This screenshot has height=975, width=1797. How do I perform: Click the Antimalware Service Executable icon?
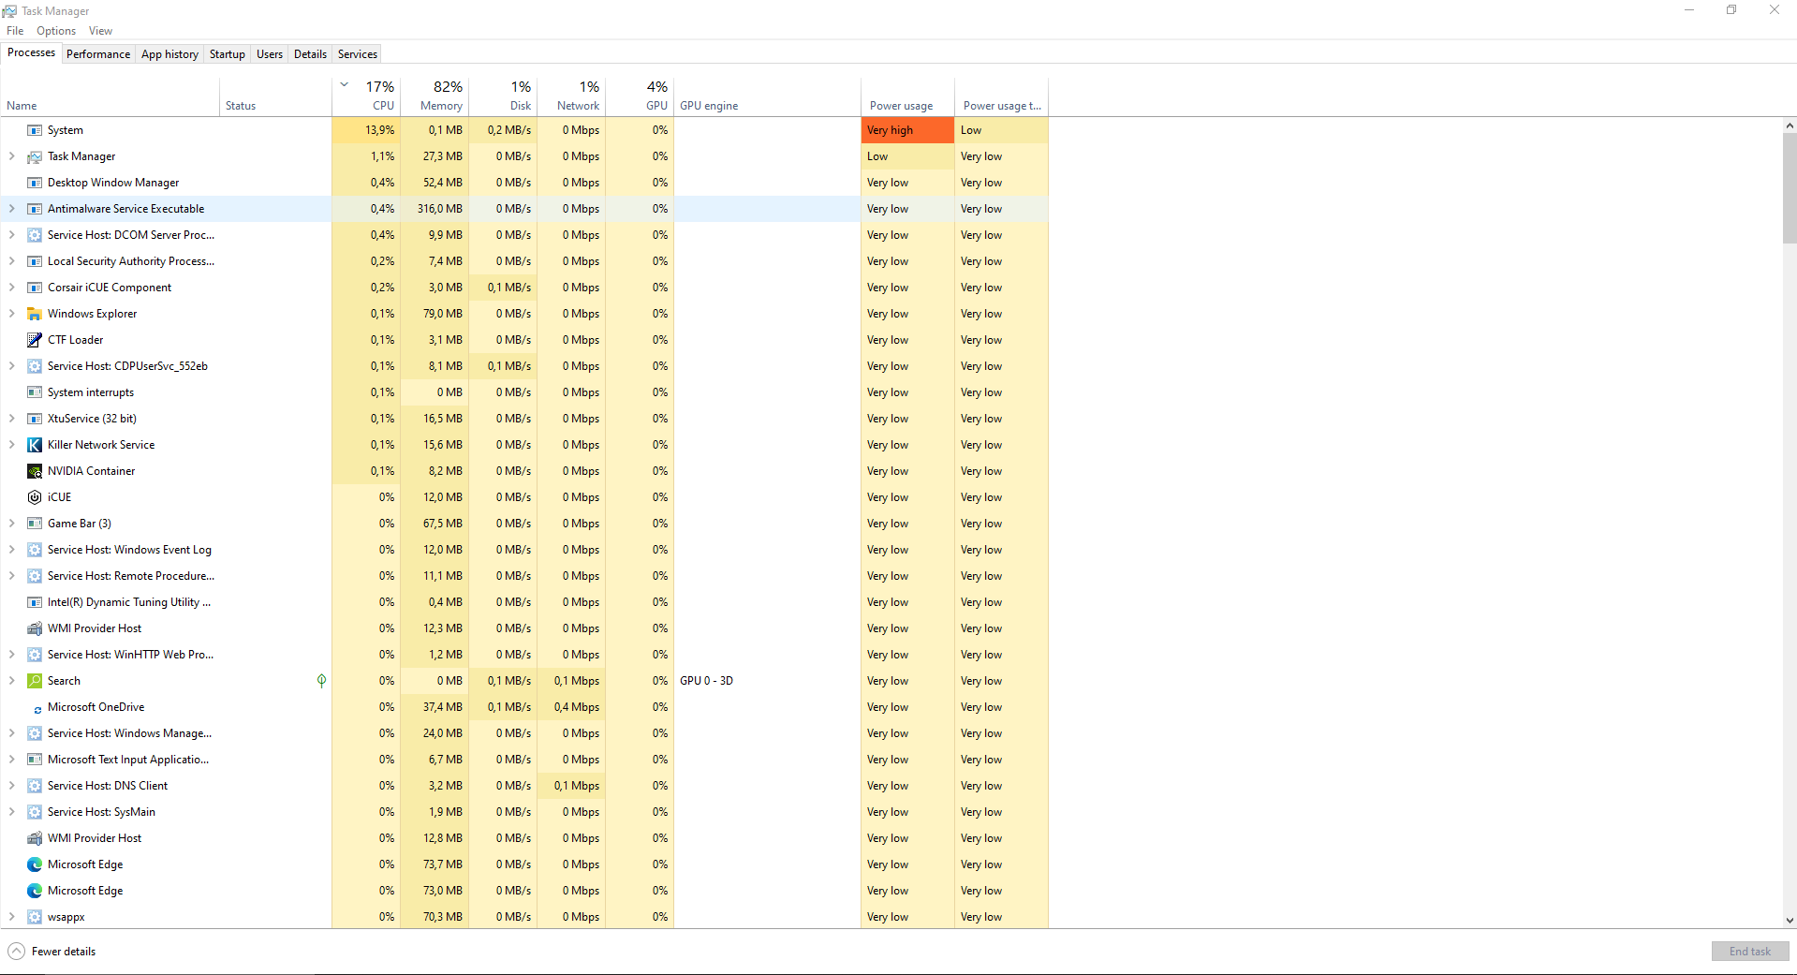pyautogui.click(x=35, y=209)
